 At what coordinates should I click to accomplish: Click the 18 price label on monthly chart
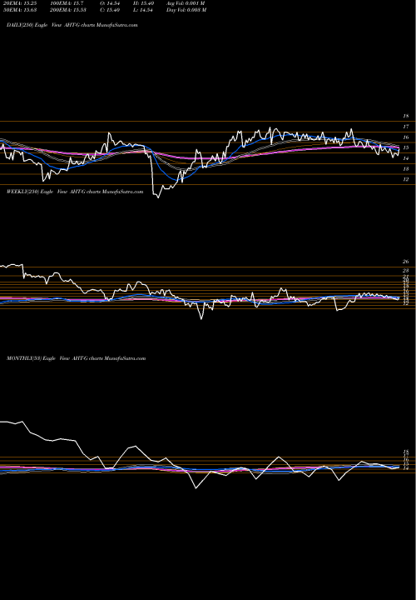[x=406, y=452]
